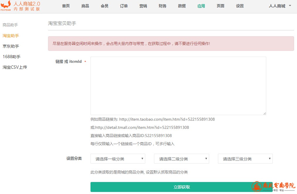Click the item.taobao.com example link text
This screenshot has height=194, width=297.
pyautogui.click(x=167, y=119)
